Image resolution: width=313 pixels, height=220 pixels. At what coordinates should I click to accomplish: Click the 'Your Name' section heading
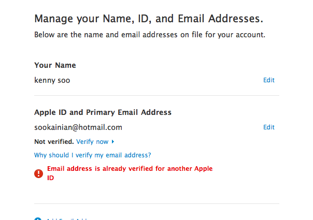[55, 65]
